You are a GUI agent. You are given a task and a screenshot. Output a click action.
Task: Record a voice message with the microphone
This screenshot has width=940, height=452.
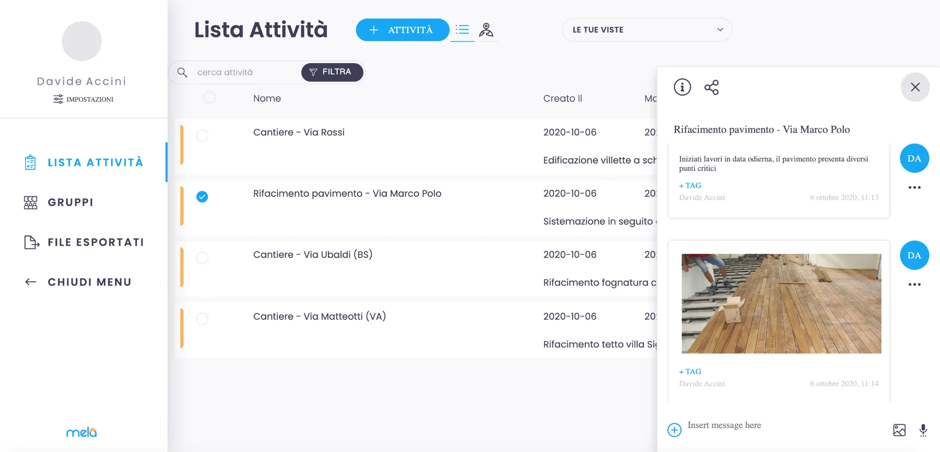[x=923, y=430]
